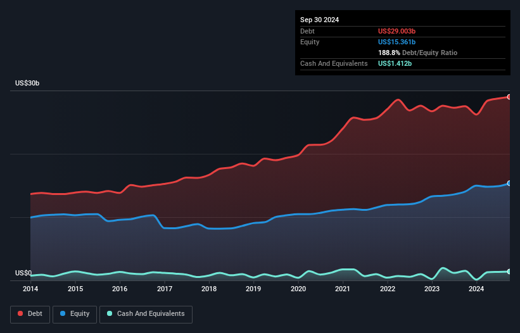Toggle the Debt legend button

[30, 314]
